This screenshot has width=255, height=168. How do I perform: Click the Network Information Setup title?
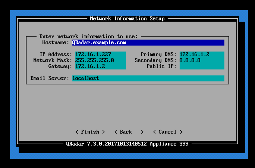click(x=127, y=19)
